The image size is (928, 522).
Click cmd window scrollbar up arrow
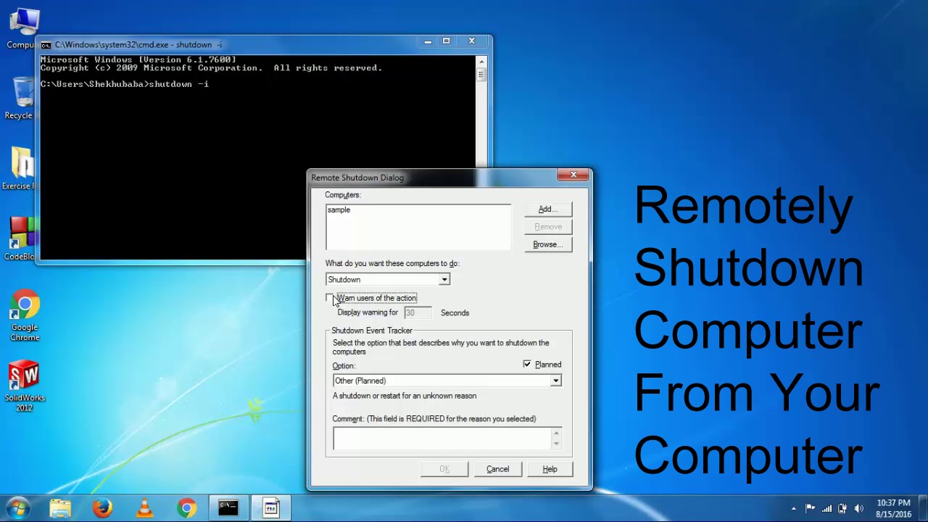click(x=481, y=62)
